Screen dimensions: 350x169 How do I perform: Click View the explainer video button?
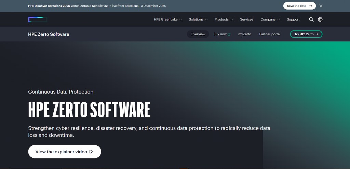65,152
